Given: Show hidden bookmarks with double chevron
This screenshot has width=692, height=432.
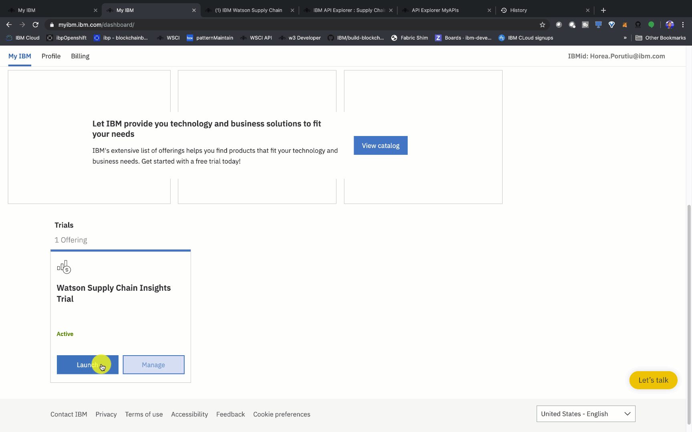Looking at the screenshot, I should click(625, 38).
